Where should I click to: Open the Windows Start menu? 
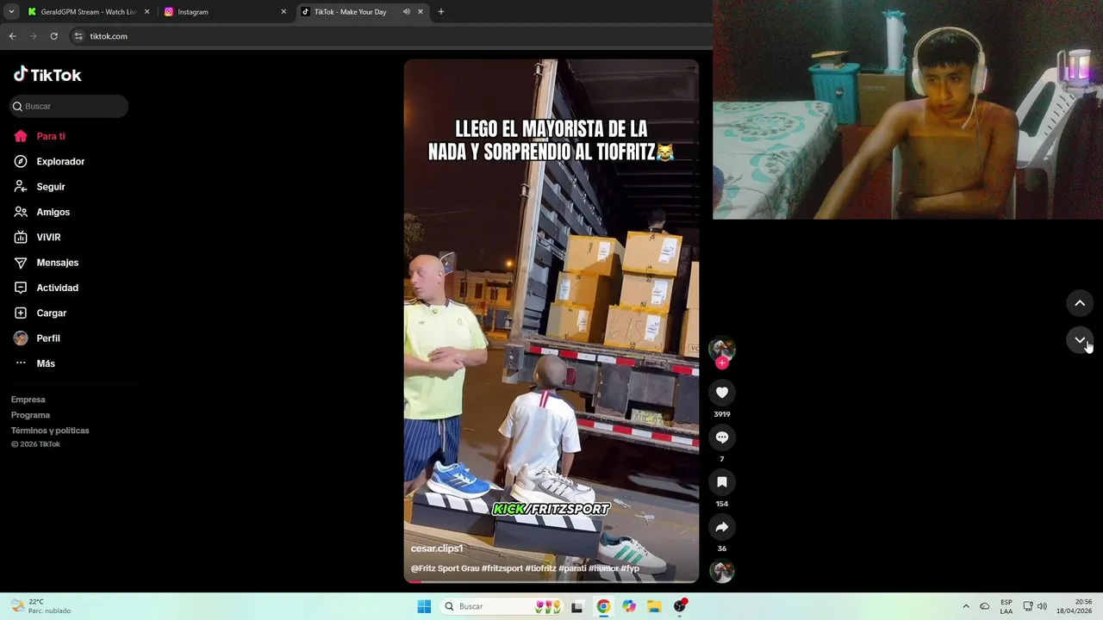pyautogui.click(x=424, y=606)
